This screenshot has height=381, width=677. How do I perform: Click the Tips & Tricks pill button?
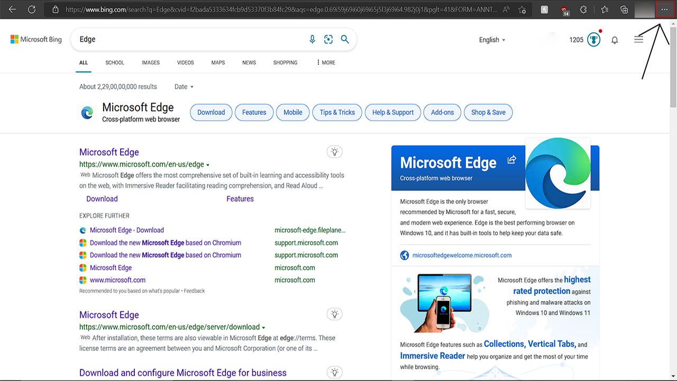click(337, 112)
